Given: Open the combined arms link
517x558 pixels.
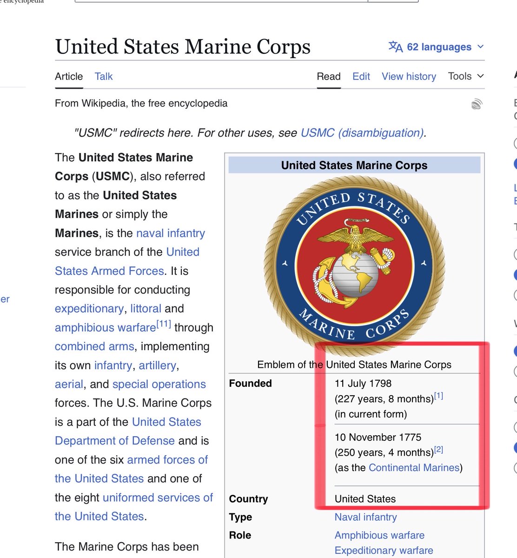Looking at the screenshot, I should point(94,346).
